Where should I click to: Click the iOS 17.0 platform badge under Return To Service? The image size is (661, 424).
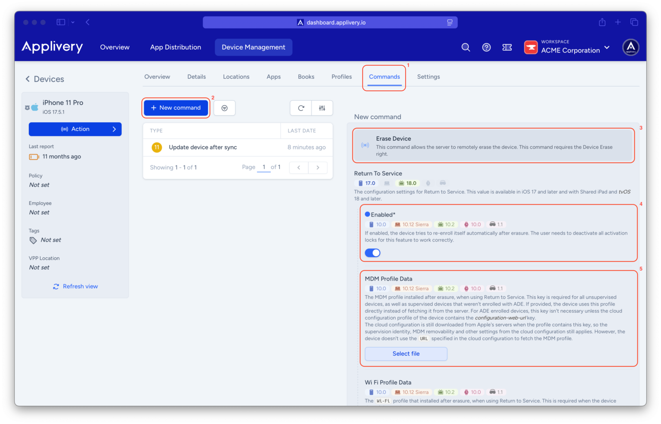(365, 183)
